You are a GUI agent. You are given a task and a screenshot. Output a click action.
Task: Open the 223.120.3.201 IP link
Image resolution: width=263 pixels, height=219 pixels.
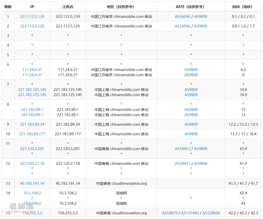32,149
